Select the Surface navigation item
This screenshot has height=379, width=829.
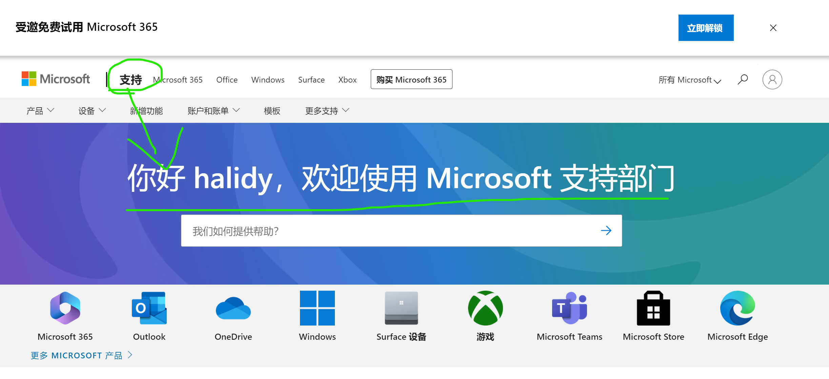[311, 80]
